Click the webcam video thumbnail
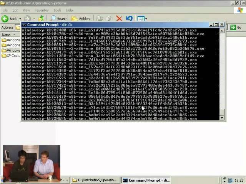 tap(32, 163)
